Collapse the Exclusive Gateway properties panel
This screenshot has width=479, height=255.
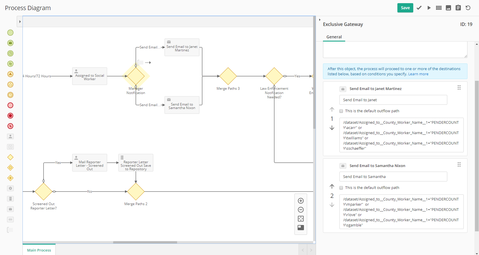320,20
